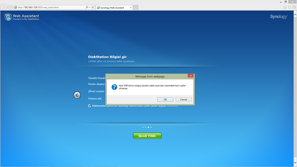The image size is (297, 167).
Task: Click the scrollbar up arrow
Action: point(295,14)
